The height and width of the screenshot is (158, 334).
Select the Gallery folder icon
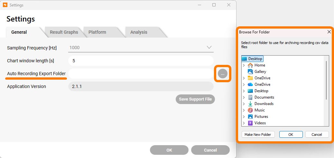[250, 71]
